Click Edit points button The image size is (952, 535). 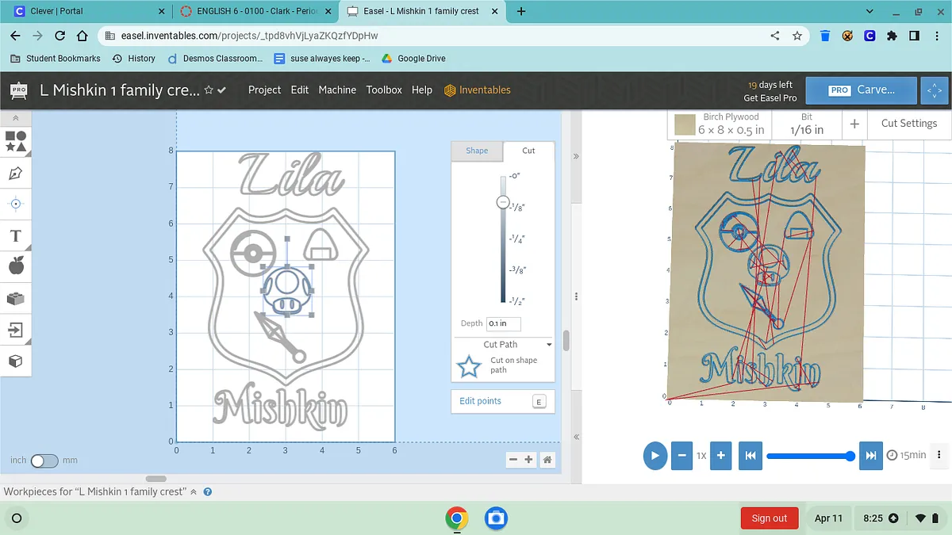click(501, 401)
